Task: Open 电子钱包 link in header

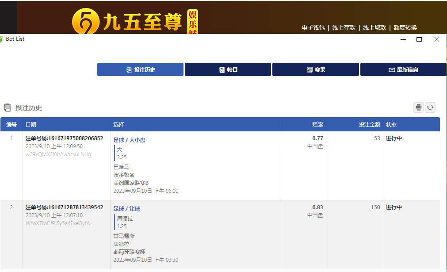Action: pos(313,28)
